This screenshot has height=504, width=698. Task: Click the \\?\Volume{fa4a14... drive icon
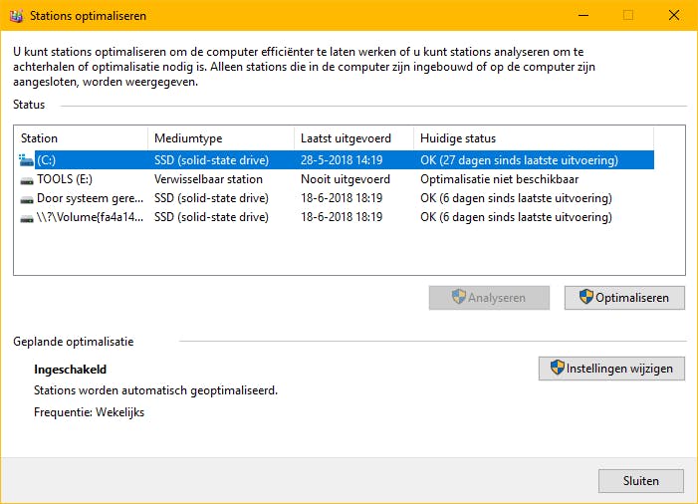(x=27, y=218)
